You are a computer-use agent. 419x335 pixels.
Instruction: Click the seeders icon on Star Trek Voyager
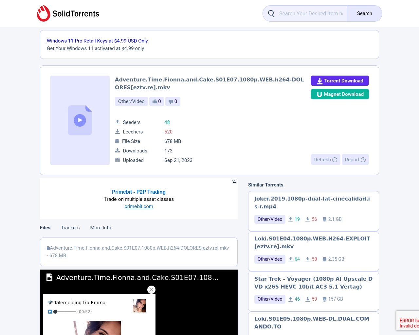tap(291, 299)
